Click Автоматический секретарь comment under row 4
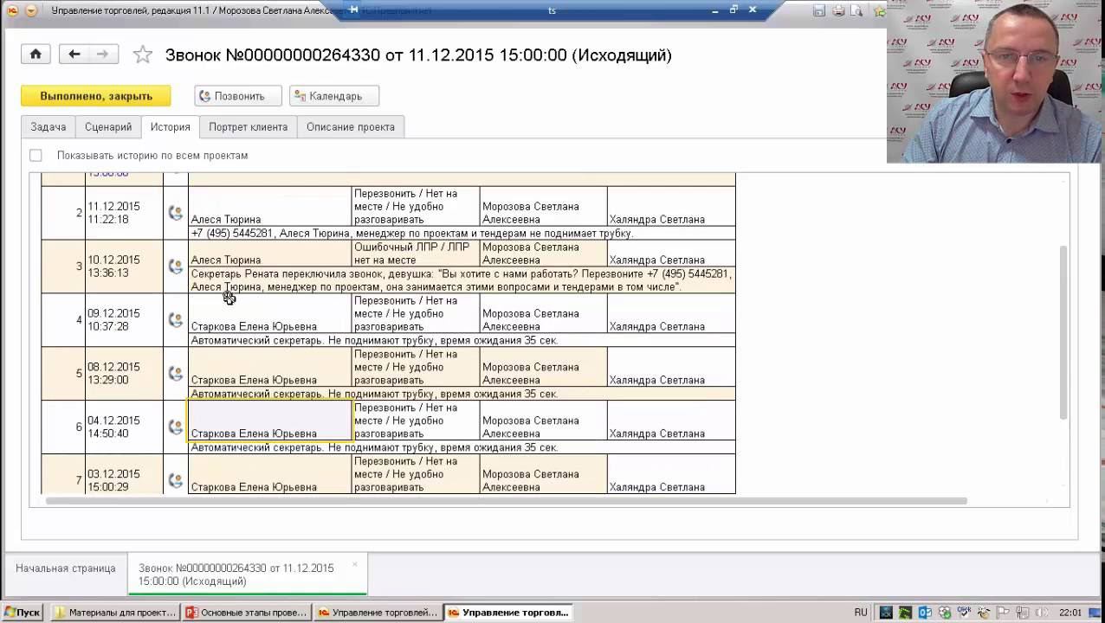The width and height of the screenshot is (1105, 623). [462, 341]
